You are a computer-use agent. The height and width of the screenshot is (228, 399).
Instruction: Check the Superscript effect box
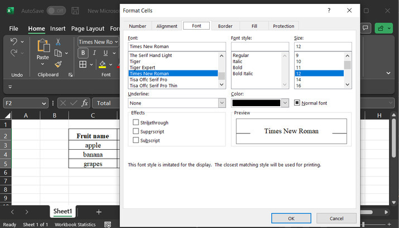coord(136,131)
